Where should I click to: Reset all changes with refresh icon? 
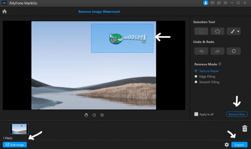[x=233, y=51]
